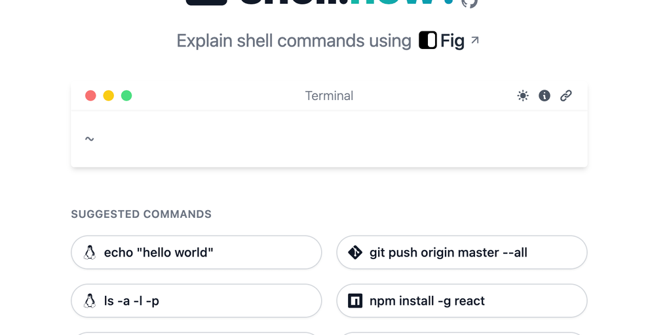Select the git push origin master suggestion
Screen dimensions: 671x335
[x=462, y=253]
